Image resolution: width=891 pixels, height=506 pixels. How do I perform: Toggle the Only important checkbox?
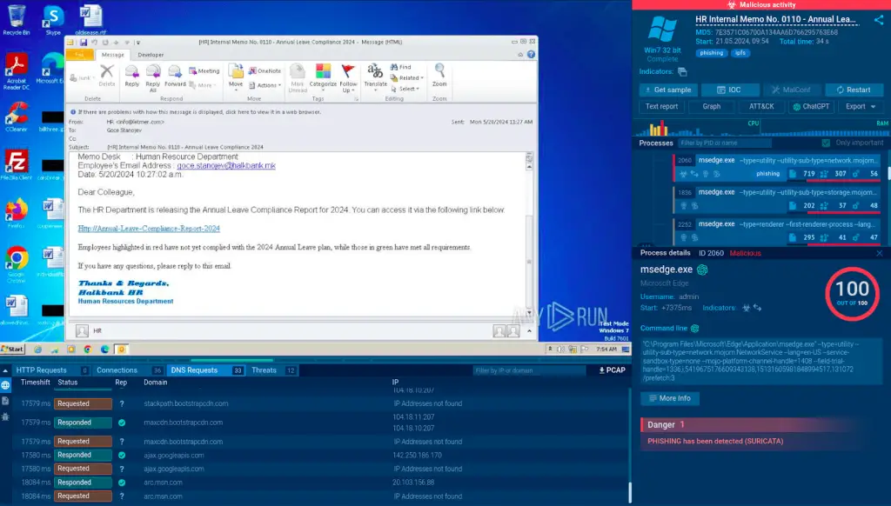pyautogui.click(x=826, y=143)
